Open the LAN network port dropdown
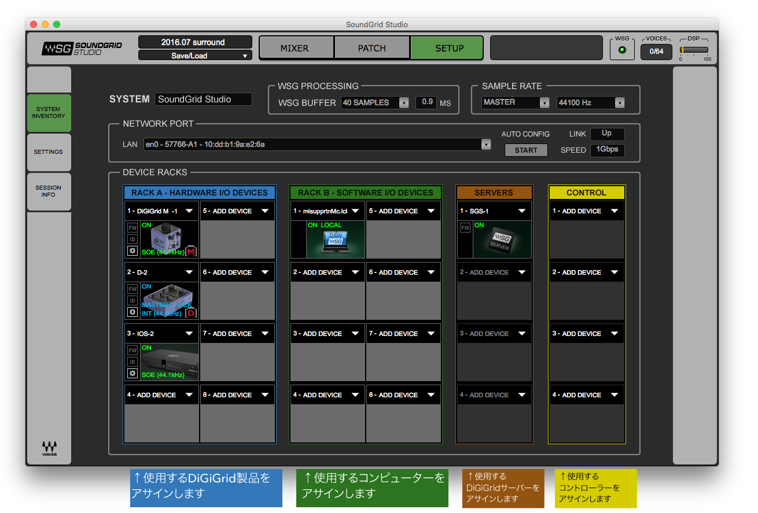 pos(318,144)
